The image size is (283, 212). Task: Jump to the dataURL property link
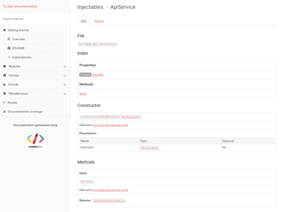coord(98,75)
